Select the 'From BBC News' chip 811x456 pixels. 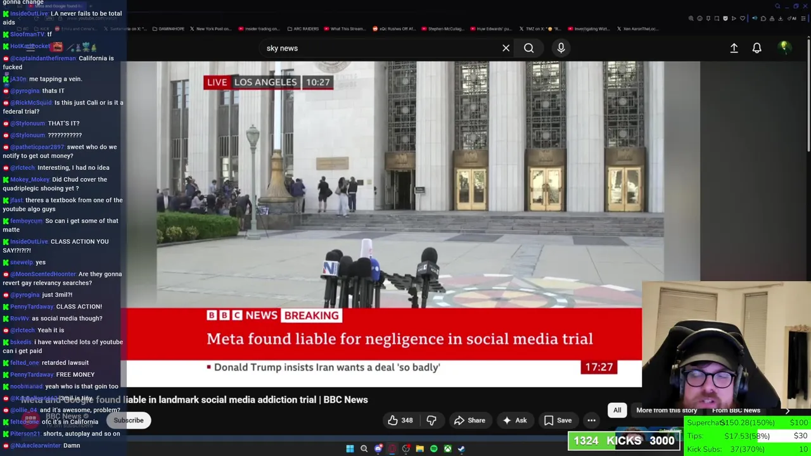tap(736, 410)
